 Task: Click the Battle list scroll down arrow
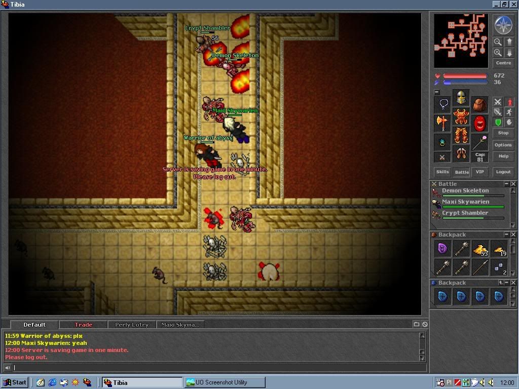(x=513, y=225)
